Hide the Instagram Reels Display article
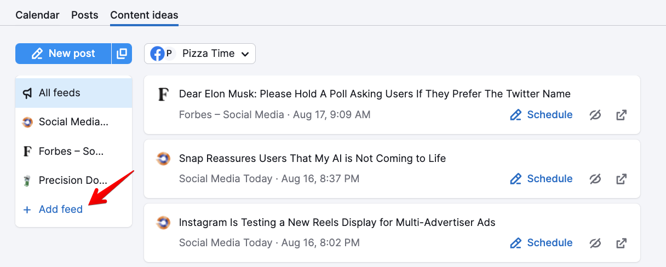Image resolution: width=666 pixels, height=267 pixels. [x=595, y=243]
